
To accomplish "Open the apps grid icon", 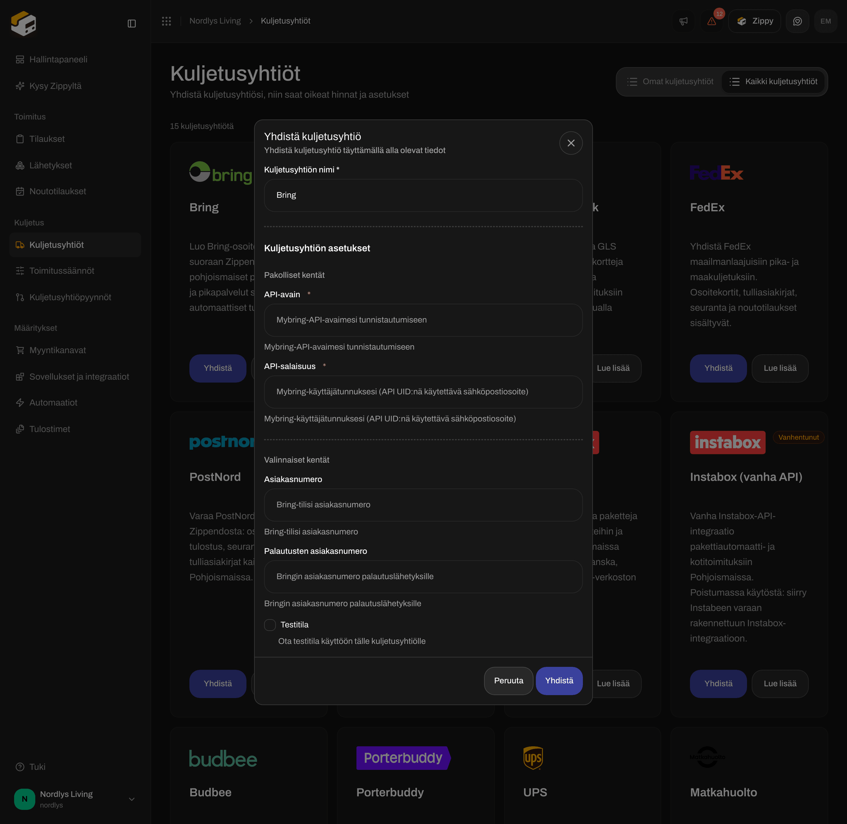I will pyautogui.click(x=166, y=21).
